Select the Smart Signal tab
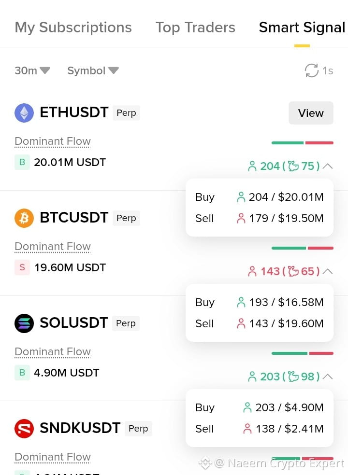The height and width of the screenshot is (475, 348). click(x=302, y=27)
